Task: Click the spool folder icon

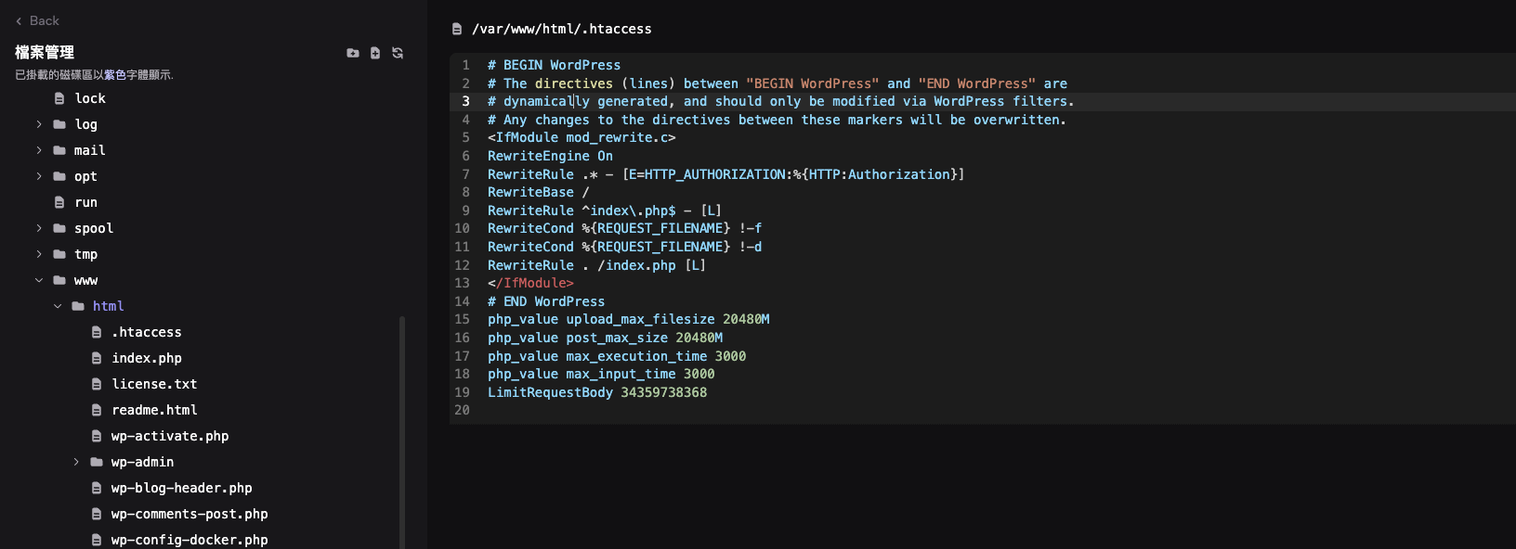Action: point(59,228)
